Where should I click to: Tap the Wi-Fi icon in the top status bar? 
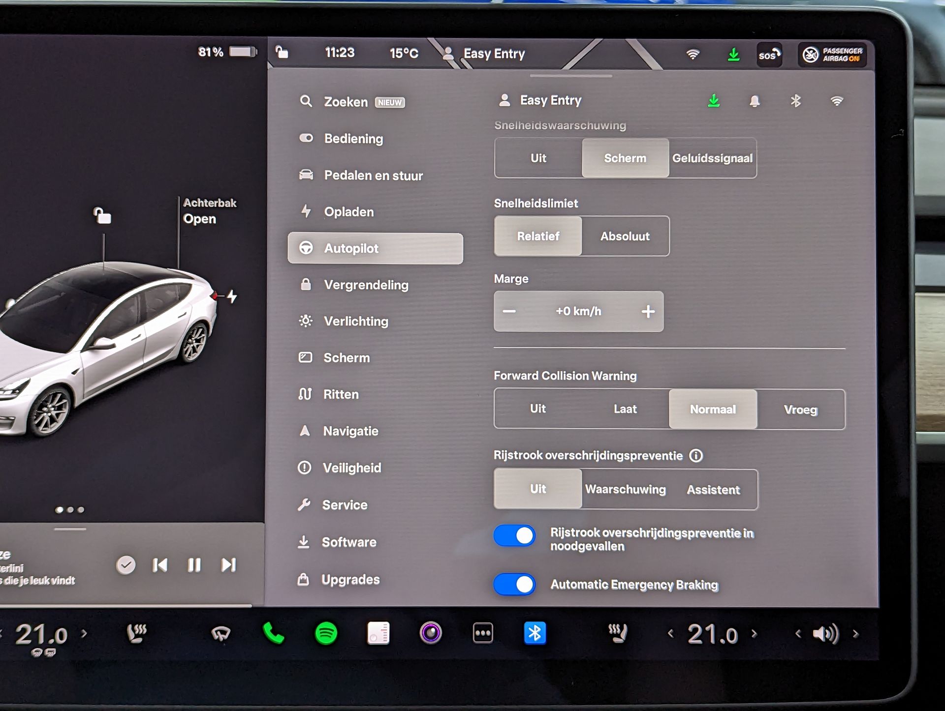[693, 54]
